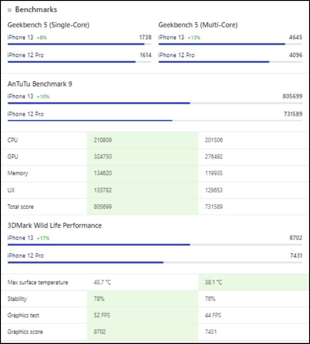
Task: Open the iPhone 12 Pro link under AnTuTu Benchmark 9
Action: click(x=26, y=114)
